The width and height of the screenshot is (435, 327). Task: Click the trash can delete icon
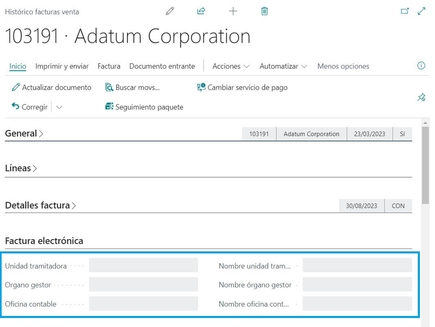point(264,11)
